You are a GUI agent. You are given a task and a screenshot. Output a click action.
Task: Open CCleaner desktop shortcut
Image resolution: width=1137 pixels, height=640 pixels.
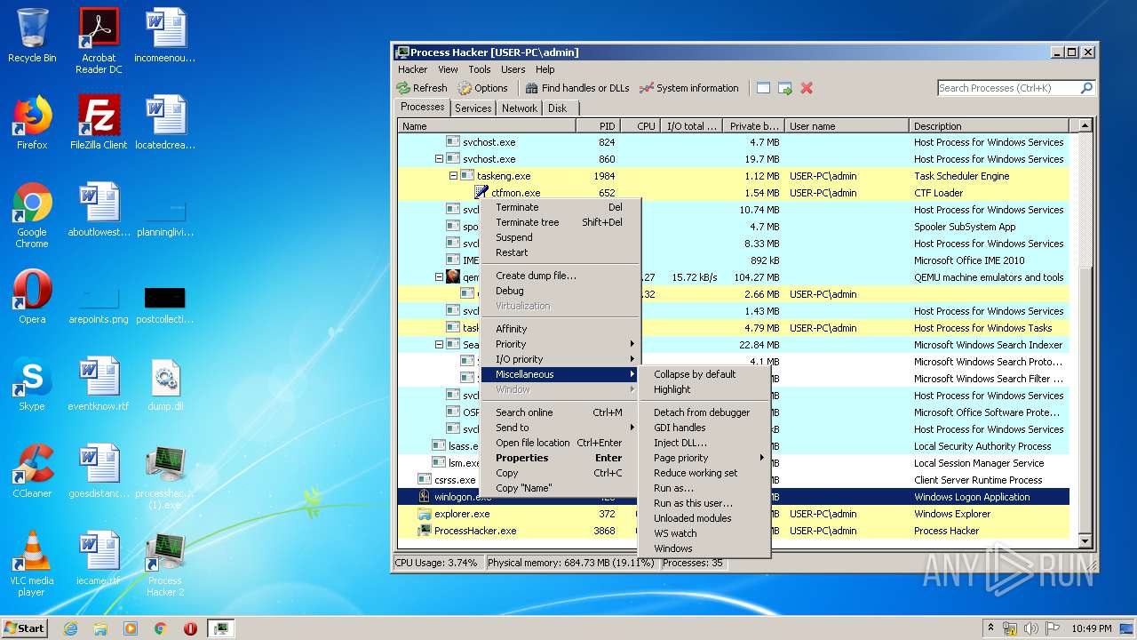32,471
